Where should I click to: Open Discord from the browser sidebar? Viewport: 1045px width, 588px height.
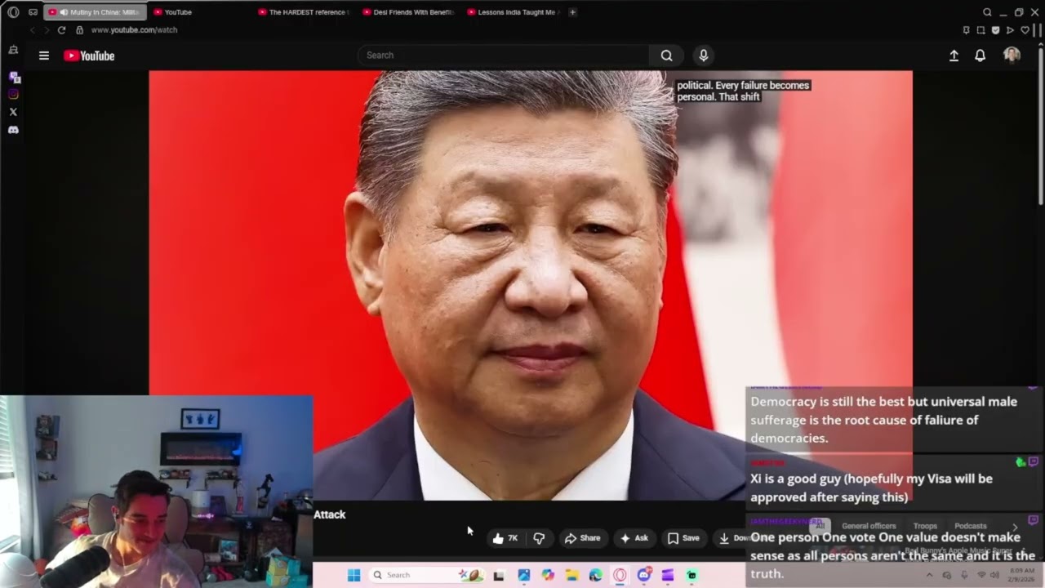pos(13,130)
